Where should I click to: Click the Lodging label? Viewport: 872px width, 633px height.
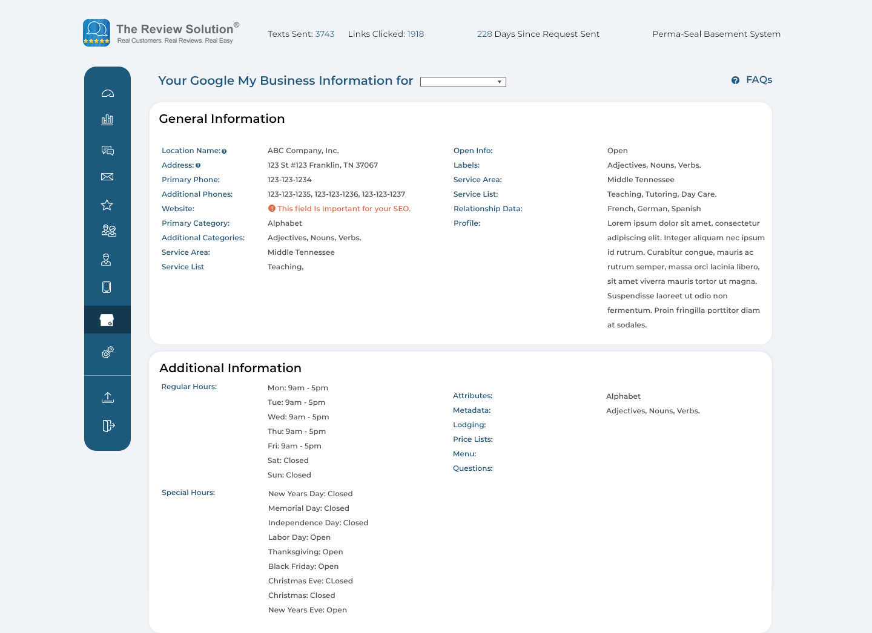pos(469,425)
